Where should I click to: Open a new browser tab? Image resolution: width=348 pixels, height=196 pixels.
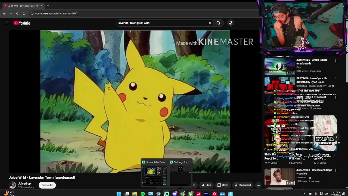pos(48,6)
